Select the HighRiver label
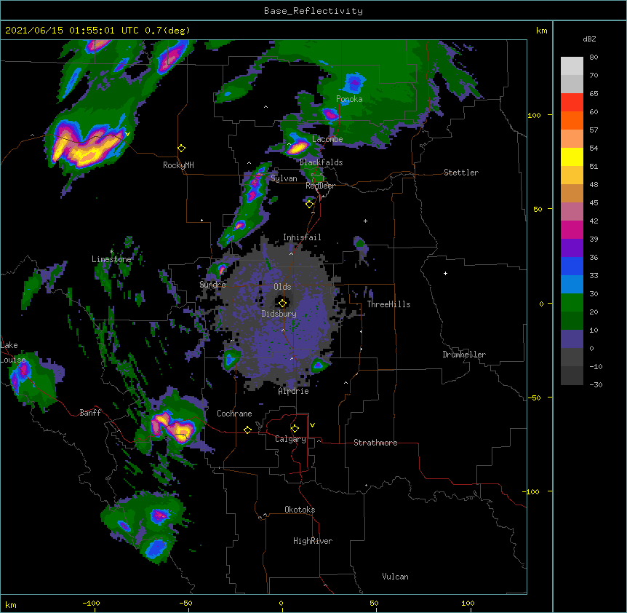Viewport: 627px width, 613px height. click(x=313, y=541)
